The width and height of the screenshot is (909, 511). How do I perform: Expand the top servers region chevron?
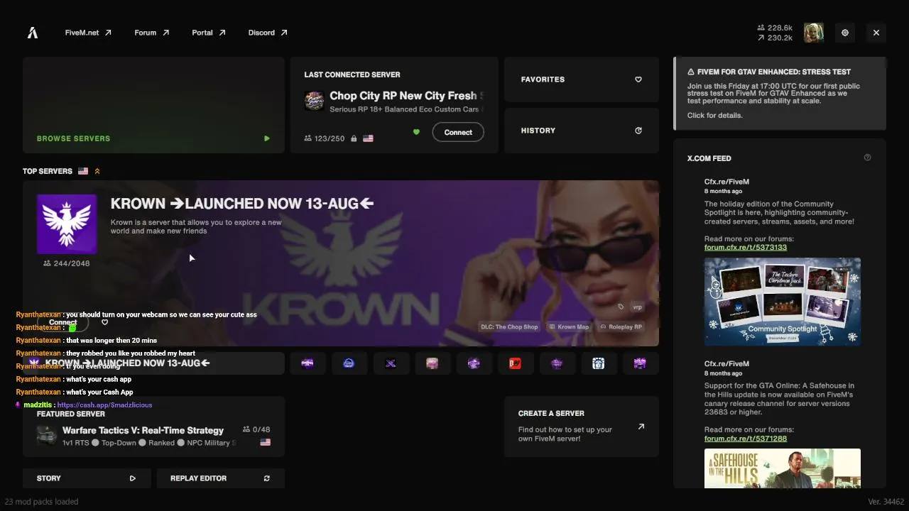pyautogui.click(x=97, y=171)
